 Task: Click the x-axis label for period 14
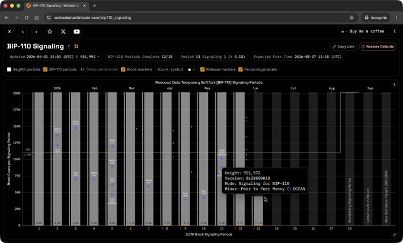point(277,228)
